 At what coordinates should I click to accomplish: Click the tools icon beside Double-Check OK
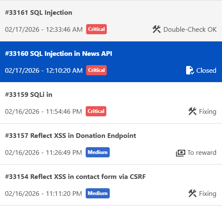157,29
